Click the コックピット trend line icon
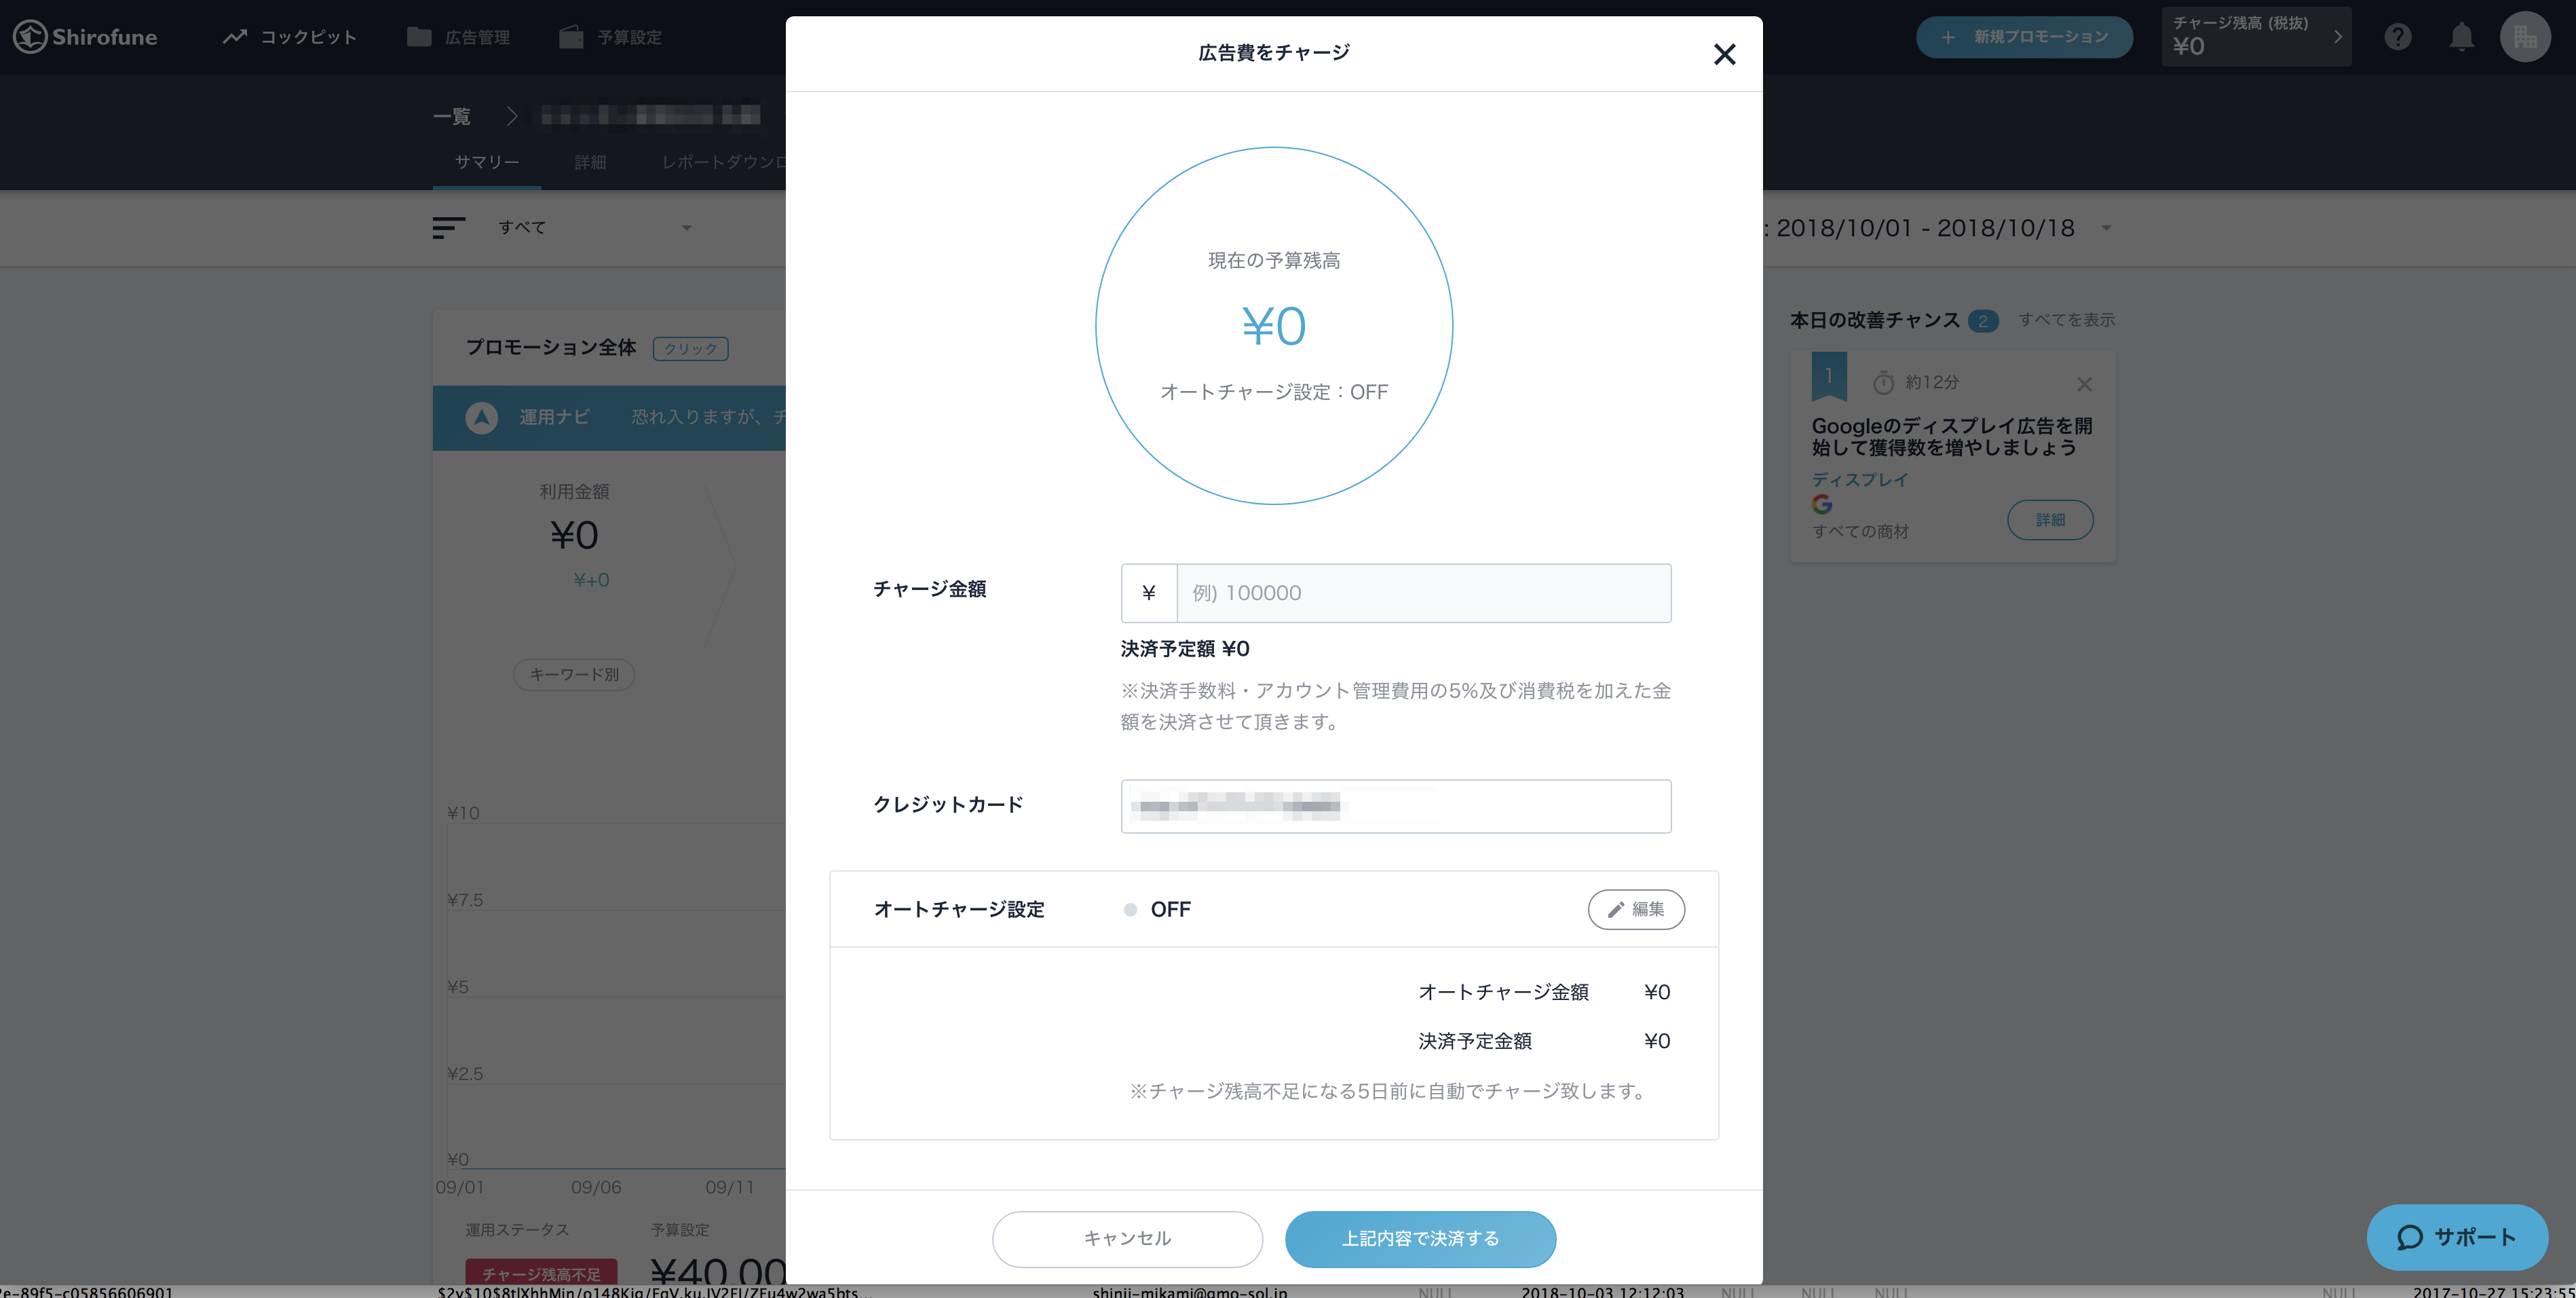Image resolution: width=2576 pixels, height=1298 pixels. 235,37
